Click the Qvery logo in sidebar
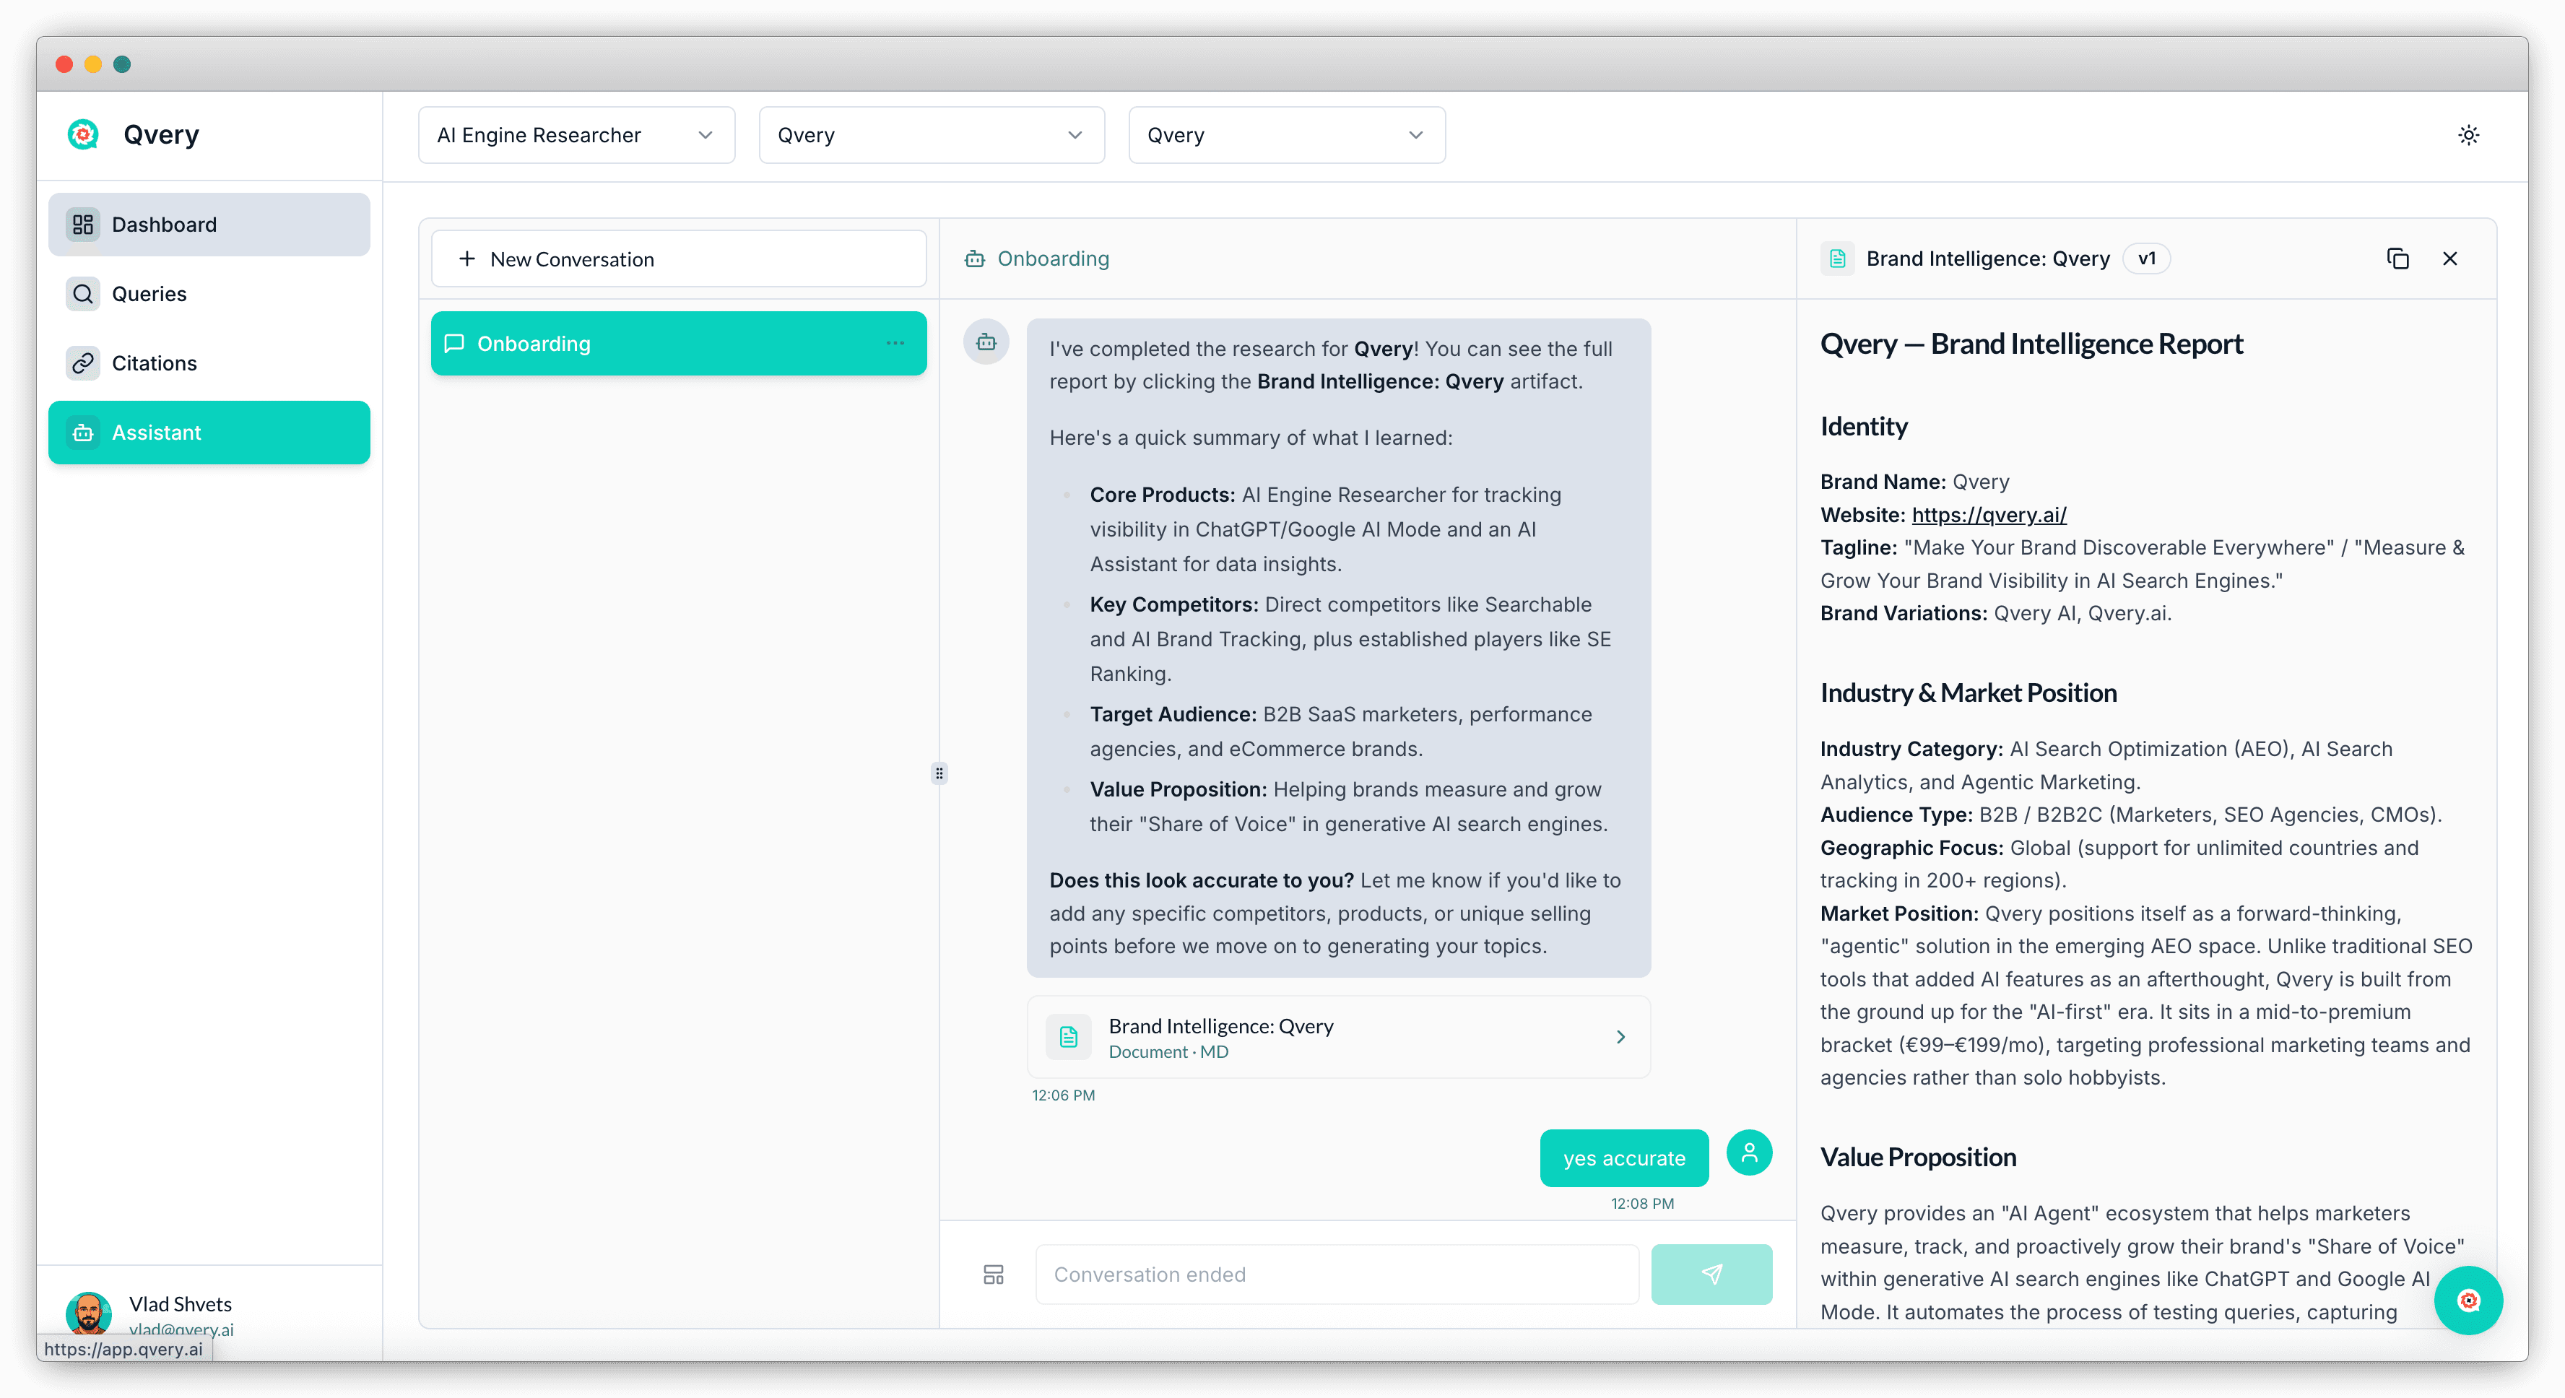 [x=84, y=134]
